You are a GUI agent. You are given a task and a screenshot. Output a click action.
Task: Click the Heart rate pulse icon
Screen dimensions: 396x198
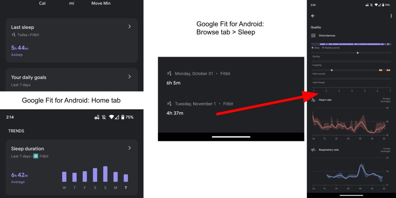coord(313,100)
